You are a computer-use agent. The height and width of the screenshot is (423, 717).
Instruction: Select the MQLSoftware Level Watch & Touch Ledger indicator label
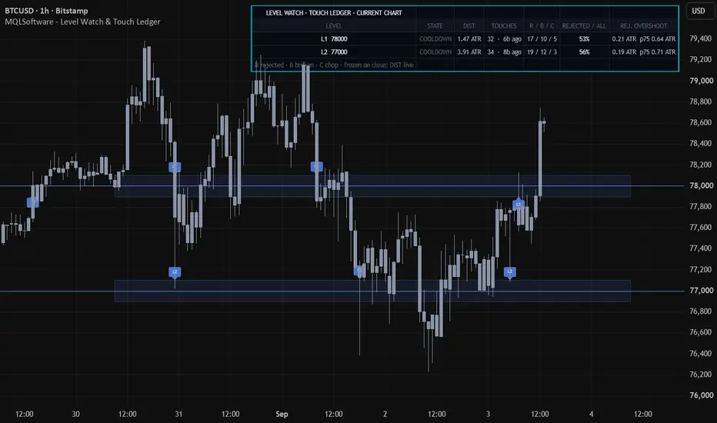[x=82, y=22]
